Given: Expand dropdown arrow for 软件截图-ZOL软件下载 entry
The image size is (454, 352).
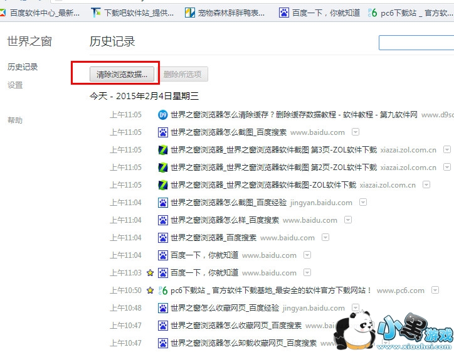Looking at the screenshot, I should tap(426, 184).
